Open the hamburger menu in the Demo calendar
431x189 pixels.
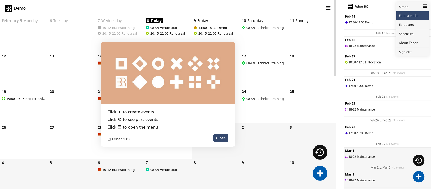tap(328, 8)
